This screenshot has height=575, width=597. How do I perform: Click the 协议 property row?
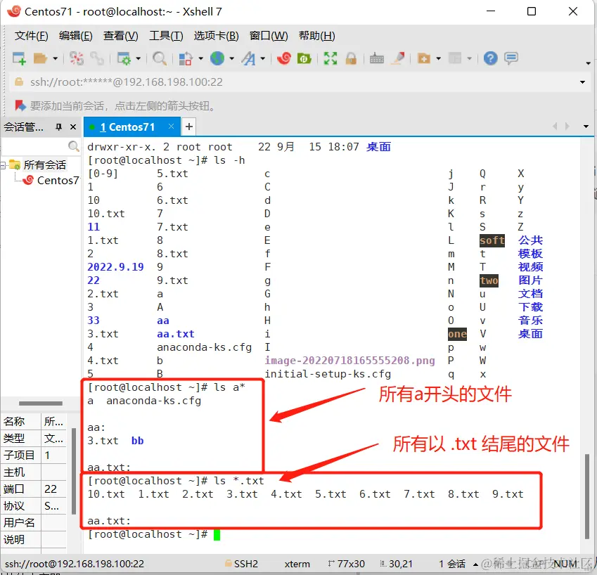(34, 505)
